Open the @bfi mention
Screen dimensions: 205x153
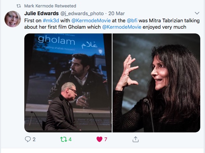coord(132,21)
